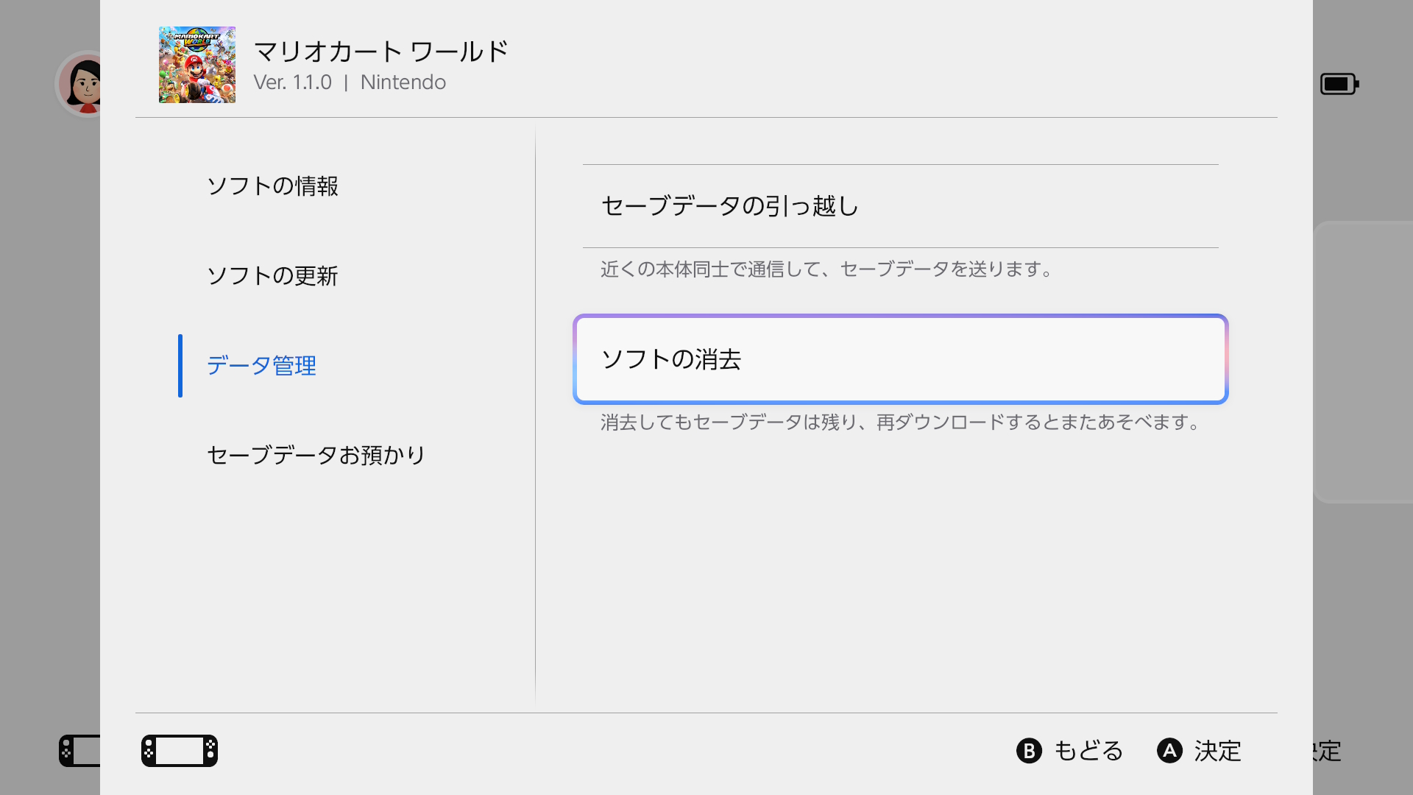Click the Ver. 1.1.0 version text

pos(293,82)
